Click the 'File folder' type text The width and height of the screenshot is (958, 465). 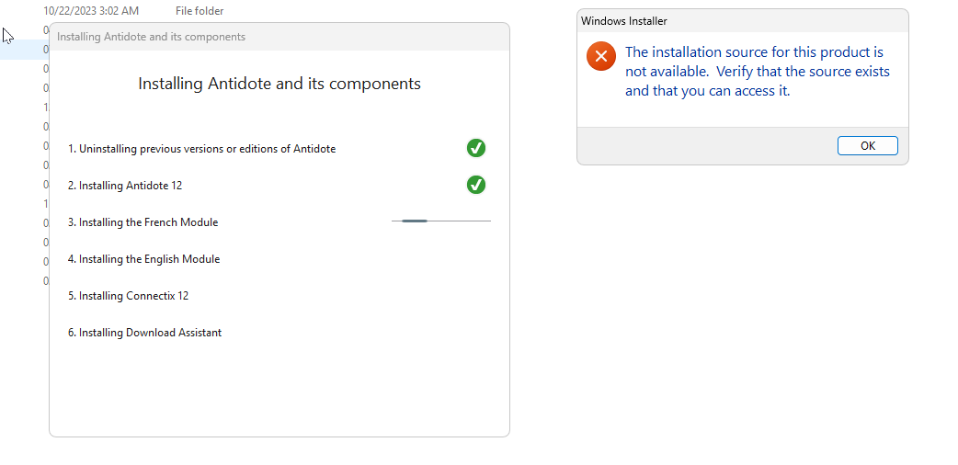200,11
